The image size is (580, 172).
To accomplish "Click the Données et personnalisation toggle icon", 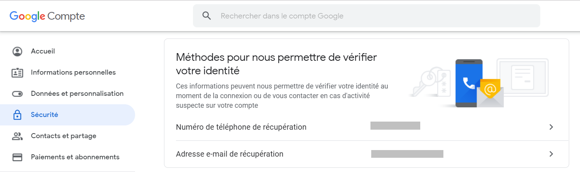I will [x=17, y=94].
